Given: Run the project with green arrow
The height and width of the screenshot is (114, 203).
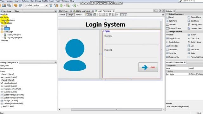Looking at the screenshot, I should tap(62, 5).
